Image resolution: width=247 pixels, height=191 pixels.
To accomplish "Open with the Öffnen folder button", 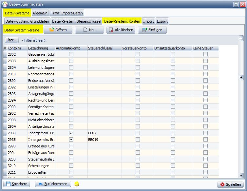I will coord(58,30).
